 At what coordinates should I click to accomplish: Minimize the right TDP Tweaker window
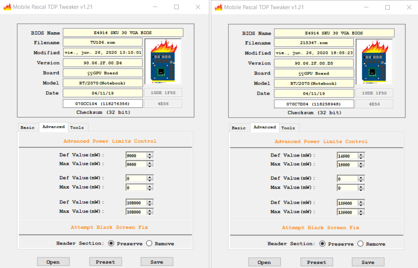click(x=366, y=7)
